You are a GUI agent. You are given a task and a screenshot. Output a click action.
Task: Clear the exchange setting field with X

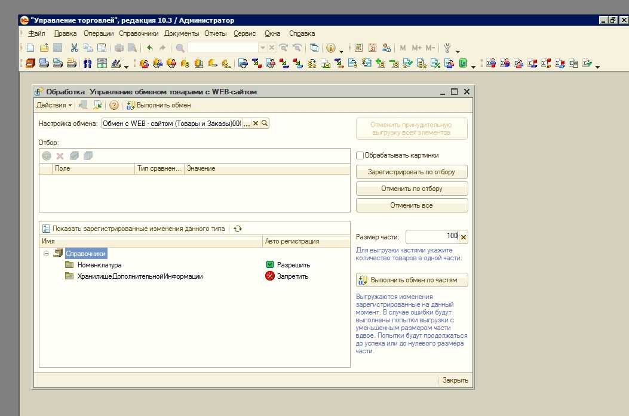pos(256,124)
